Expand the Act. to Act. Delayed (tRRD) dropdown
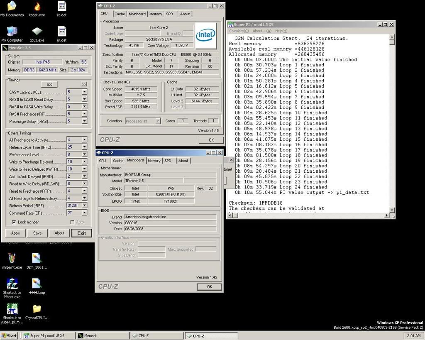The image size is (425, 340). [85, 176]
